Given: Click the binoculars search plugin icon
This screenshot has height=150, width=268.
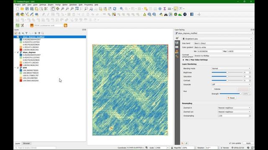Looking at the screenshot, I should 166,15.
